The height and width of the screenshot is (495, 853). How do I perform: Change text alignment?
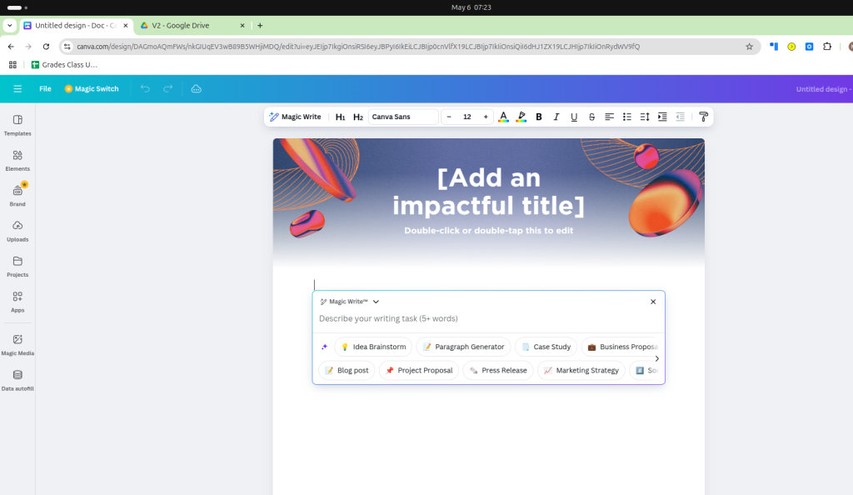[609, 117]
